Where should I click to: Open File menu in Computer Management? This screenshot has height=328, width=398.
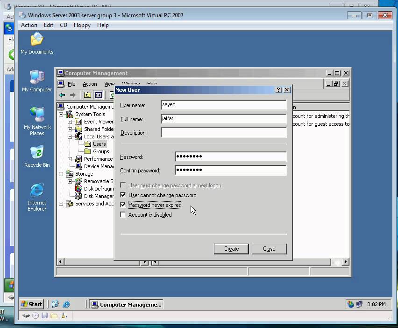click(71, 84)
